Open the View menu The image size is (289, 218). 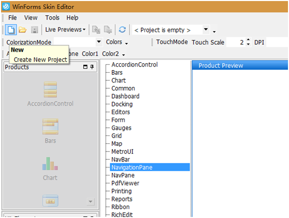coord(31,18)
